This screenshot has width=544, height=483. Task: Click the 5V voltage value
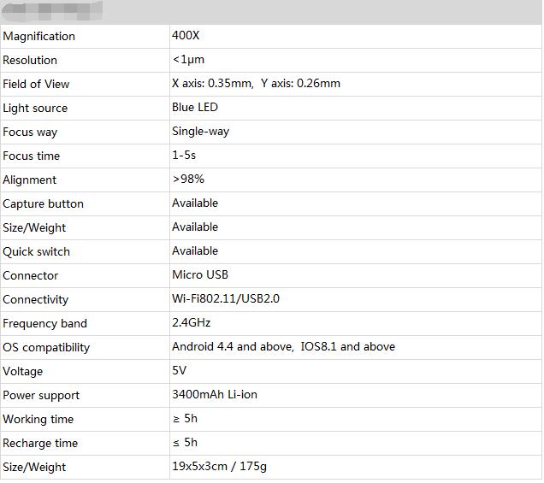(180, 371)
